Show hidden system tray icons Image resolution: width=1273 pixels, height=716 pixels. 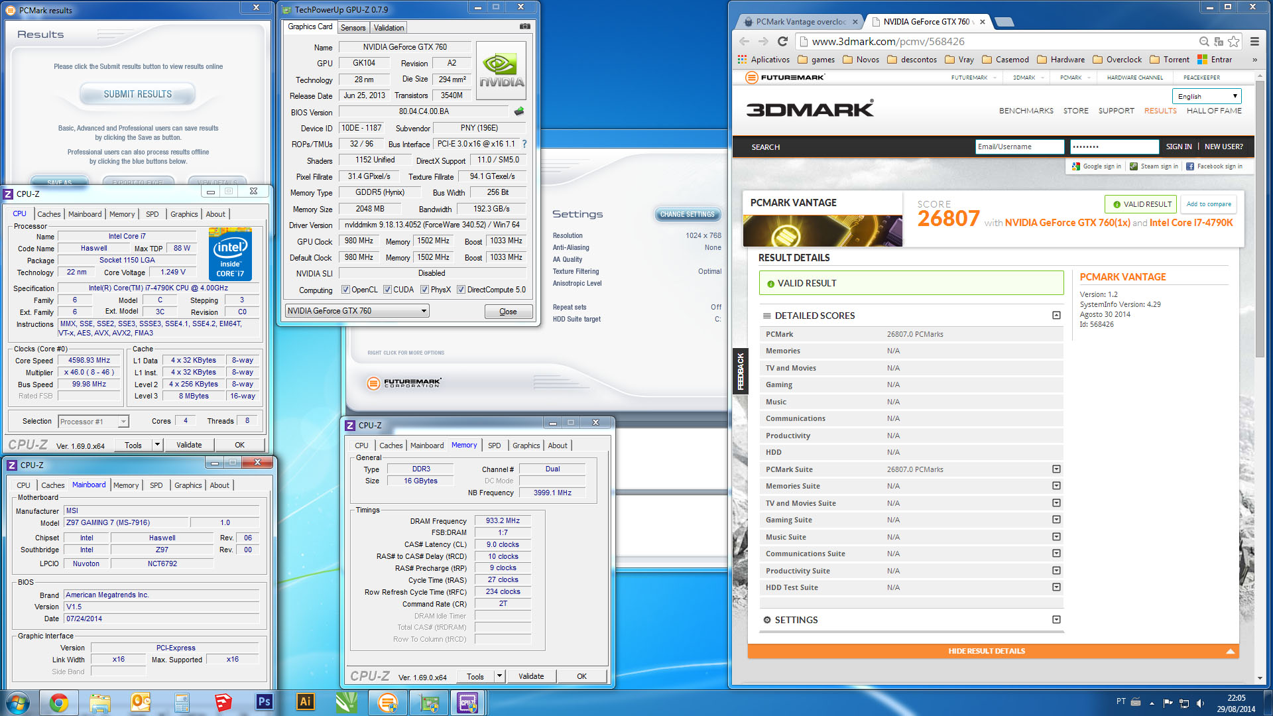pyautogui.click(x=1152, y=703)
